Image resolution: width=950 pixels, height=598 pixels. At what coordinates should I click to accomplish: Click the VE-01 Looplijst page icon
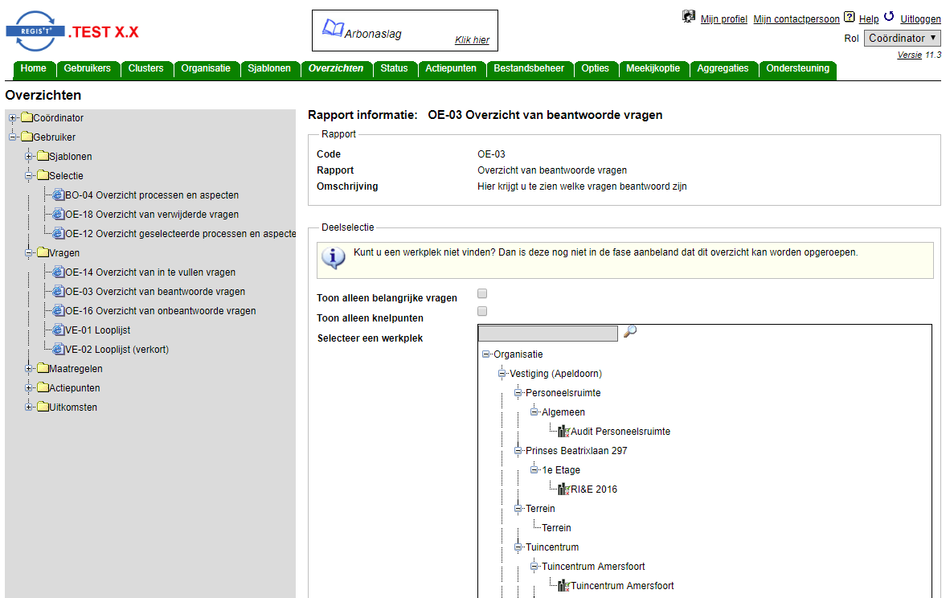pos(58,330)
